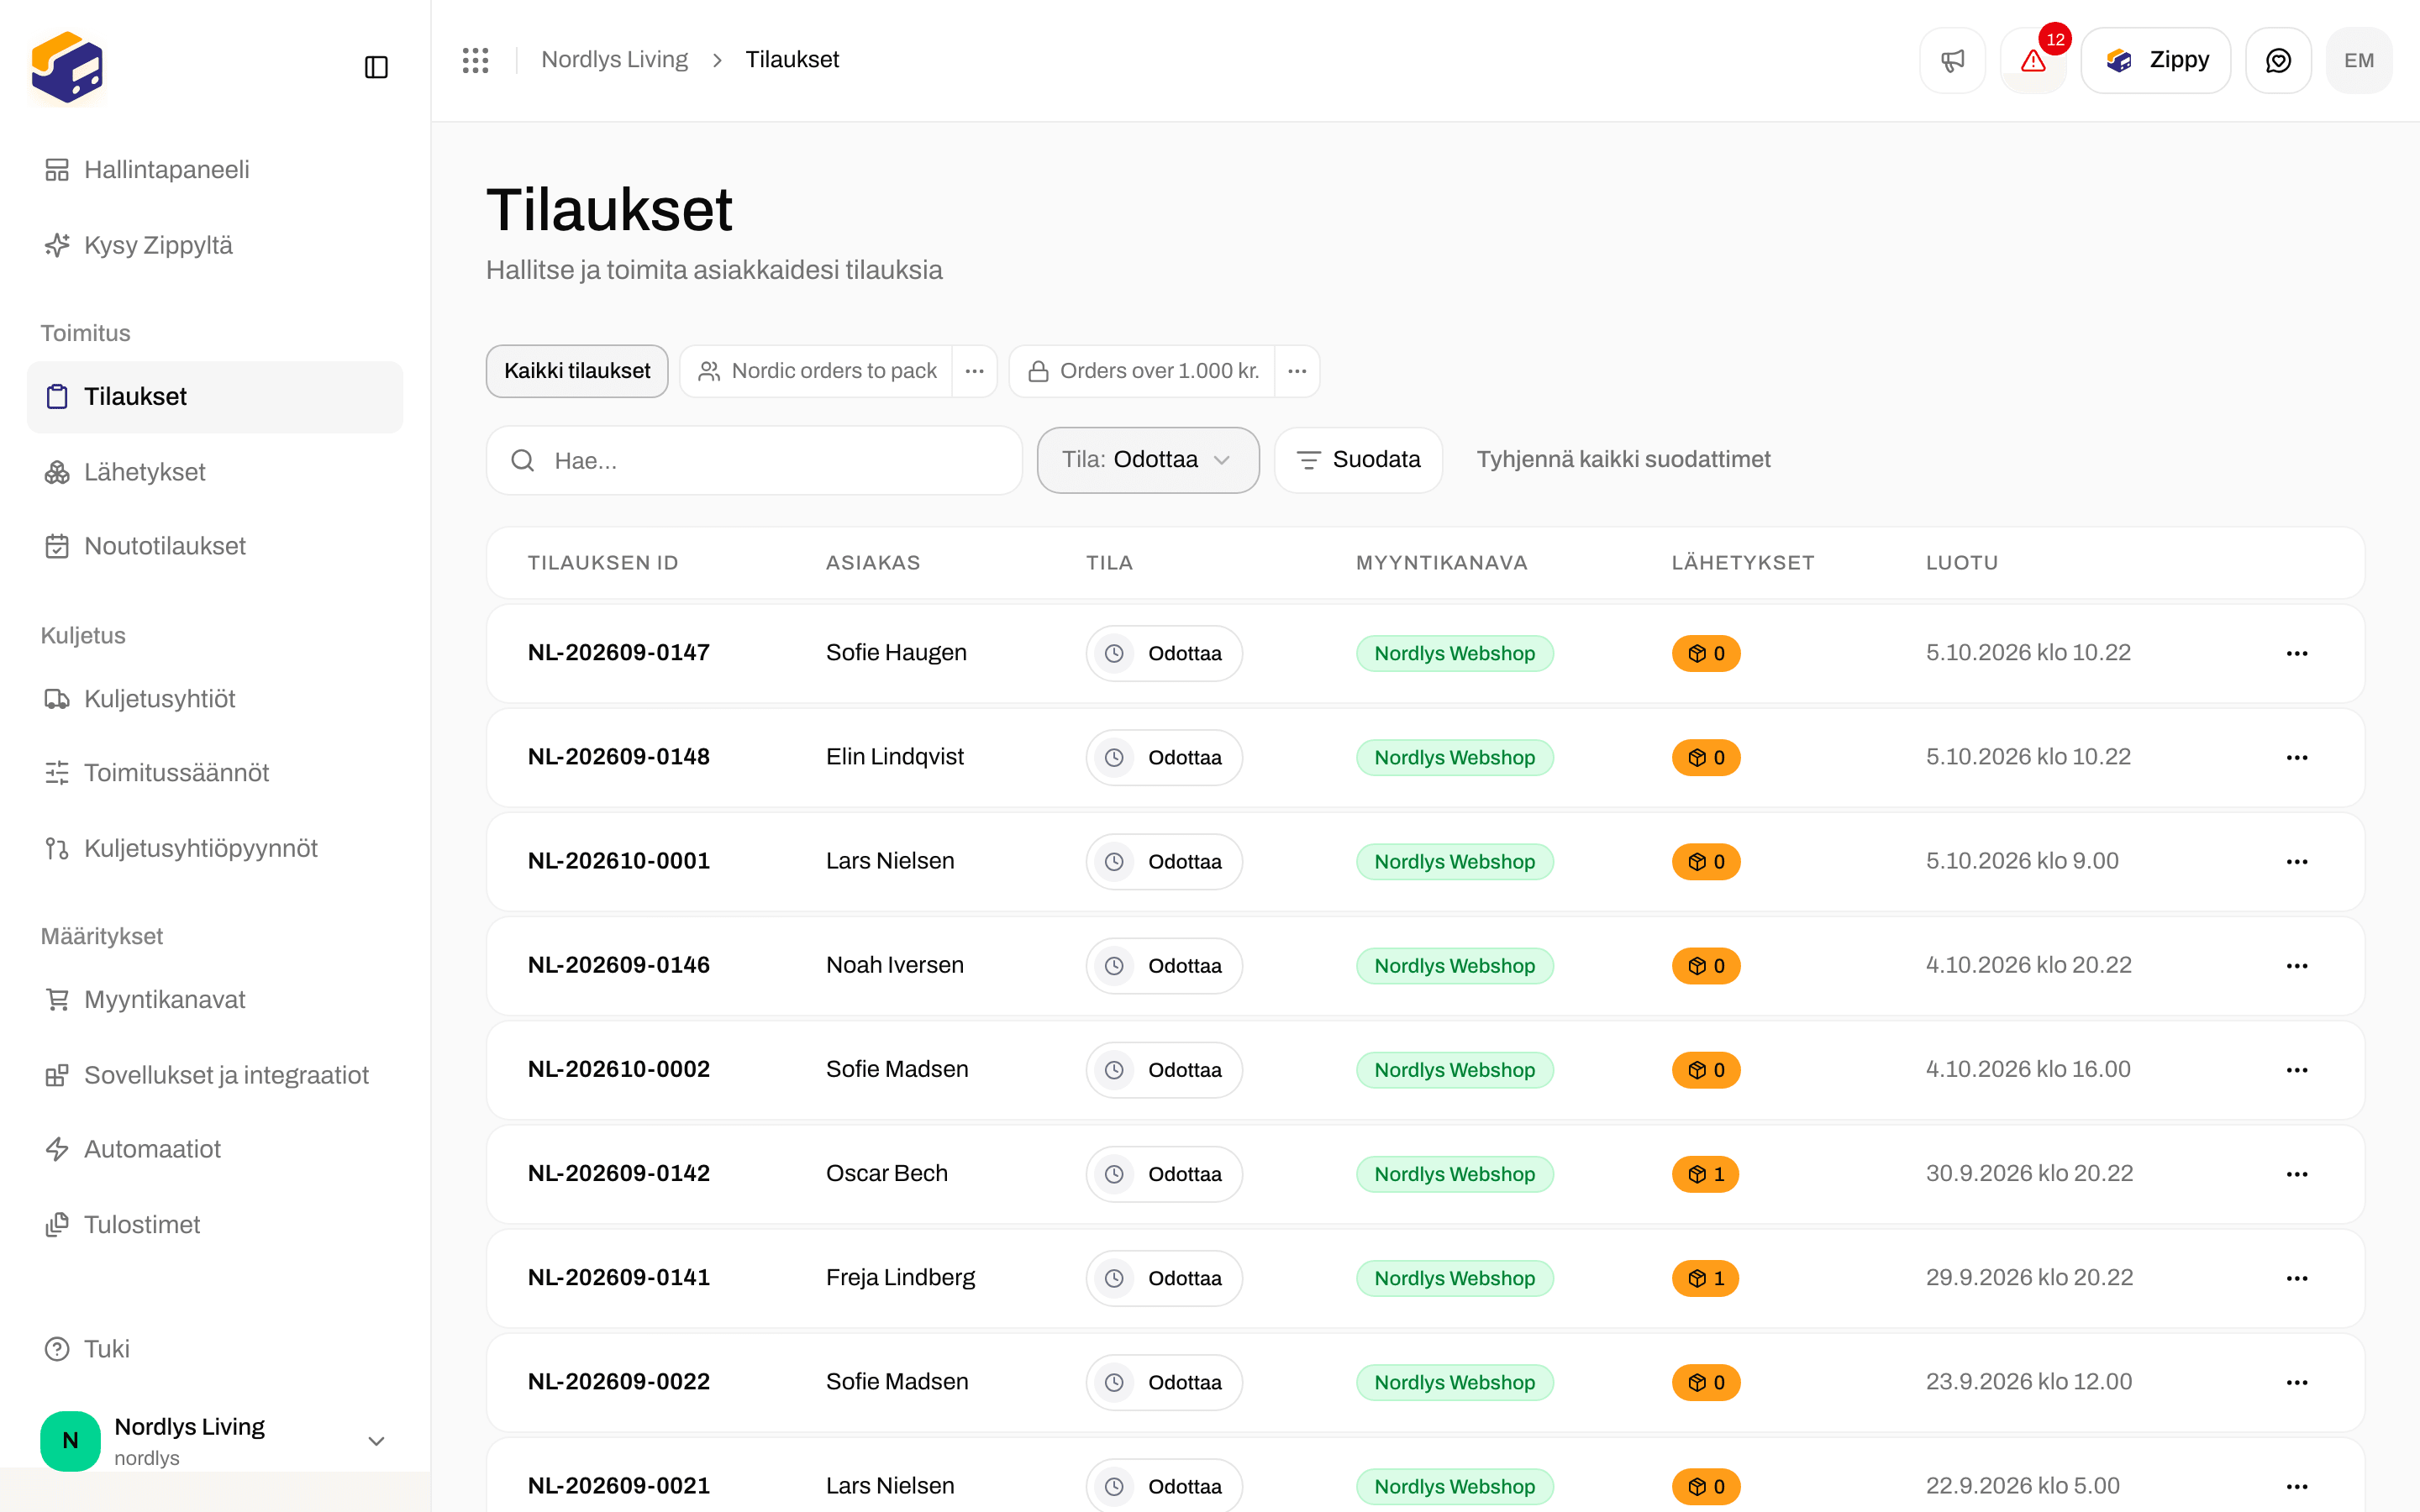Click Nordlys Living breadcrumb link
2420x1512 pixels.
614,60
